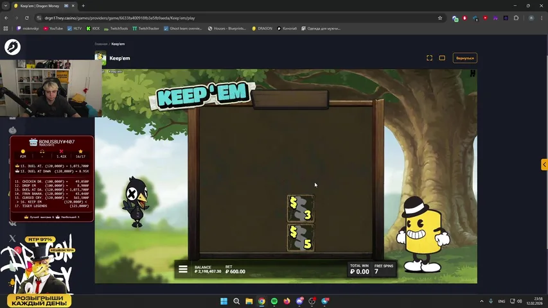Click the Chrome three-dot menu
This screenshot has height=308, width=548.
click(x=539, y=18)
